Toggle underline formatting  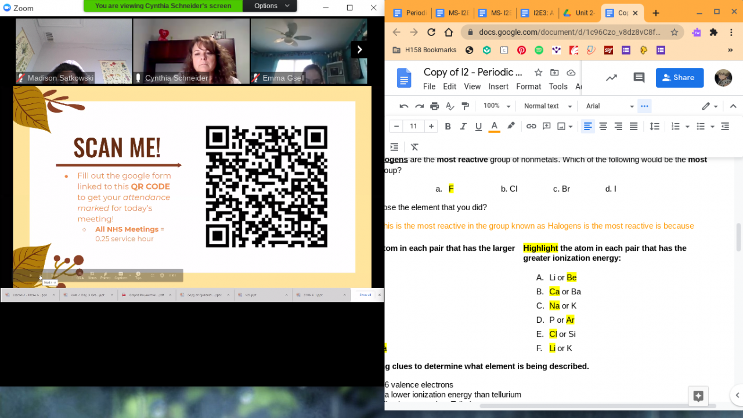478,127
